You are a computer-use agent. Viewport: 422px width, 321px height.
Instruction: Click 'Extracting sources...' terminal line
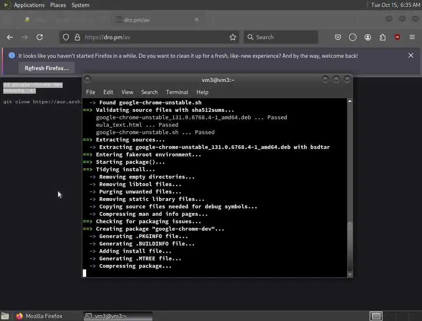(x=130, y=139)
